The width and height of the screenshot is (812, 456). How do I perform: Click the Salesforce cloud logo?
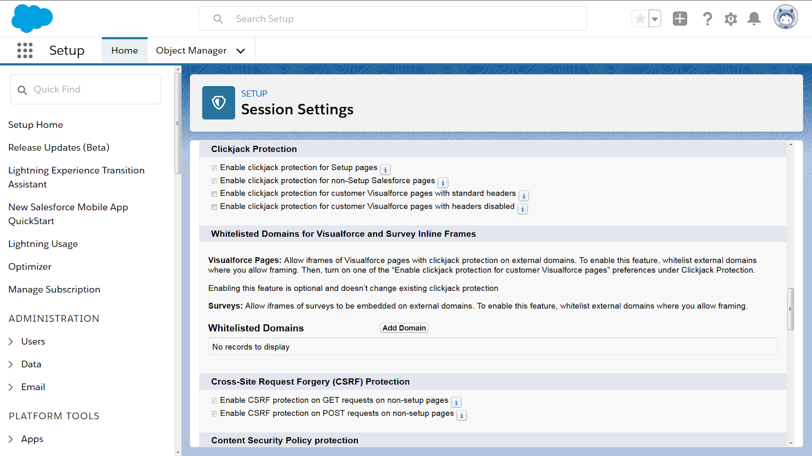tap(32, 19)
